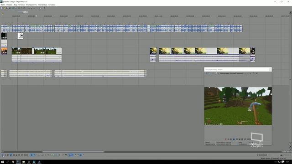The image size is (292, 164).
Task: Click Go to End in main transport
Action: 22,155
